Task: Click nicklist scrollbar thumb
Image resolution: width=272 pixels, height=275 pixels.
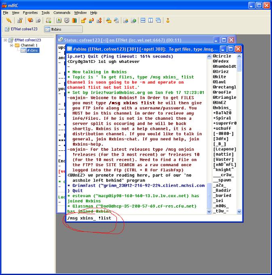Action: click(x=239, y=65)
